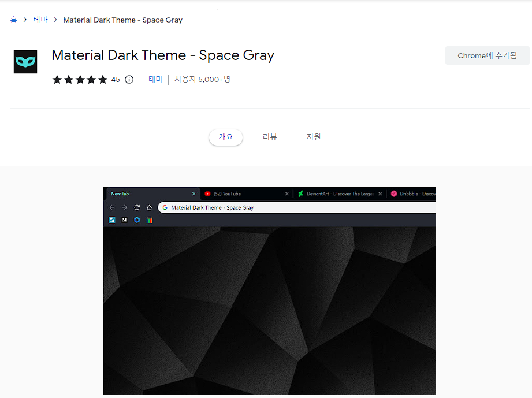Open the rating details info icon

tap(128, 80)
